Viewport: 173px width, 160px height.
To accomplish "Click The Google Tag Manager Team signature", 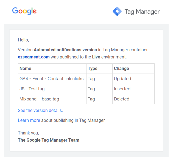I will (49, 140).
